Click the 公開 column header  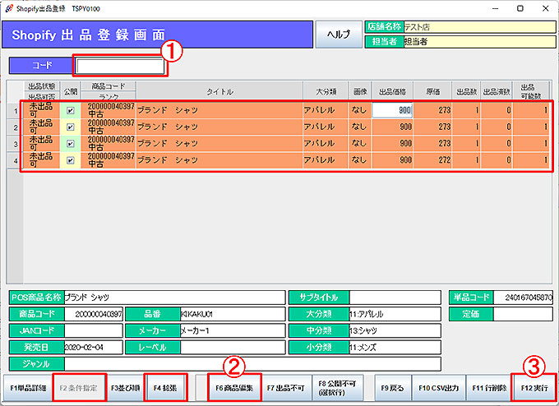(71, 91)
